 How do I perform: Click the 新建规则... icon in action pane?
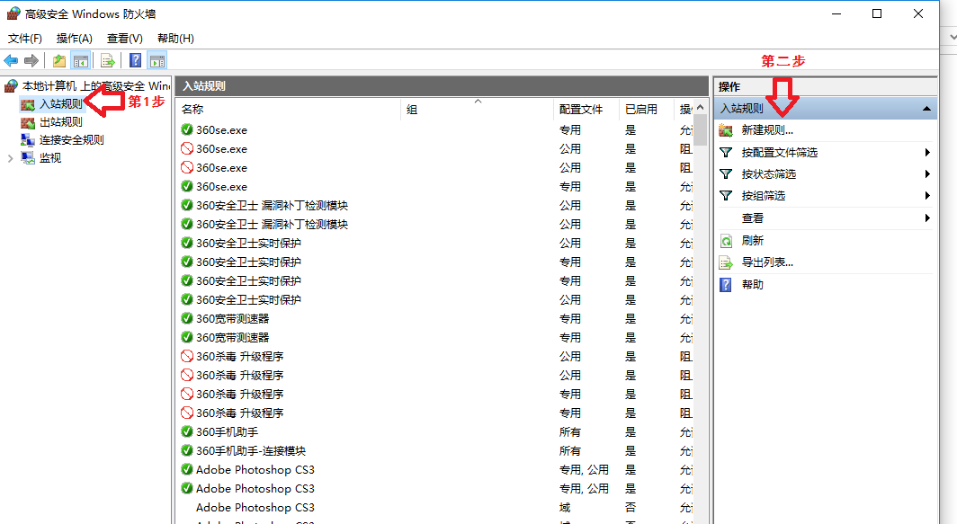726,130
